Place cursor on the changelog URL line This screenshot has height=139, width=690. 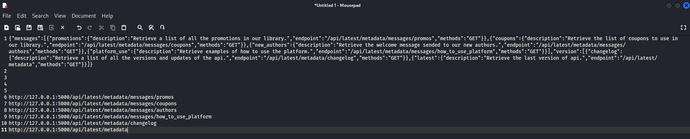click(x=83, y=123)
